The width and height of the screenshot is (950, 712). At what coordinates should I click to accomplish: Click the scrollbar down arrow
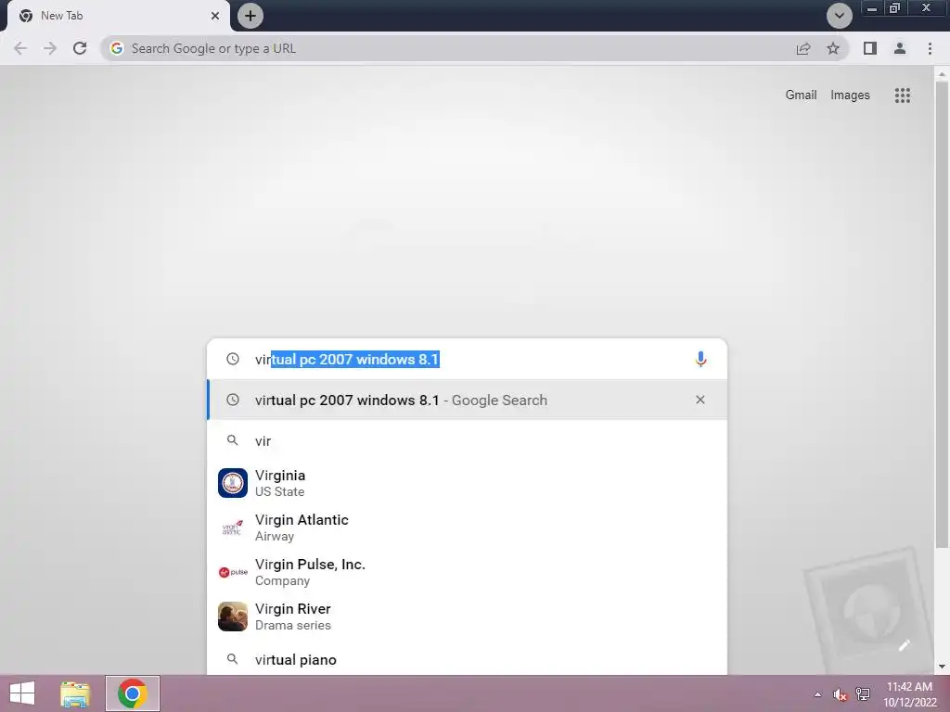pyautogui.click(x=942, y=667)
